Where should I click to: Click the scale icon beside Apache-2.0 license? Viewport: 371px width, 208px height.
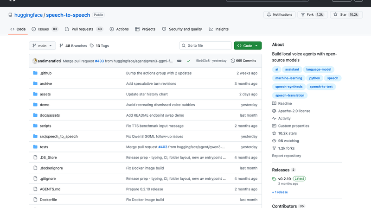point(274,111)
